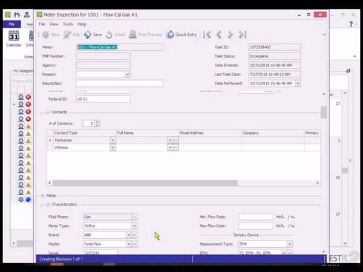The width and height of the screenshot is (363, 272).
Task: Click the ellipsis button beside Brand
Action: click(x=134, y=235)
